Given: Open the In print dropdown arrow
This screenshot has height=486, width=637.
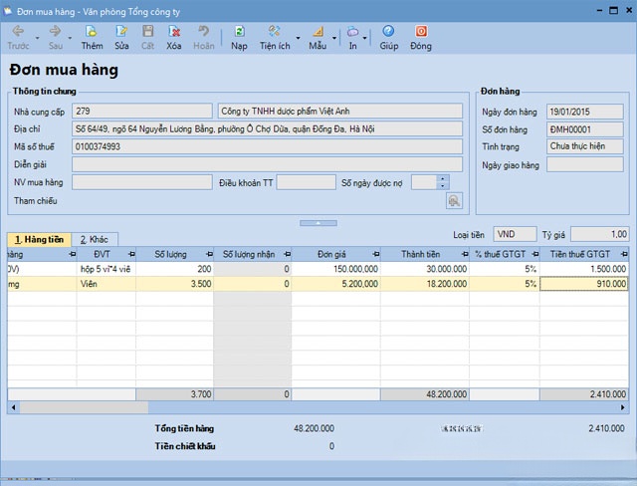Looking at the screenshot, I should pos(365,38).
